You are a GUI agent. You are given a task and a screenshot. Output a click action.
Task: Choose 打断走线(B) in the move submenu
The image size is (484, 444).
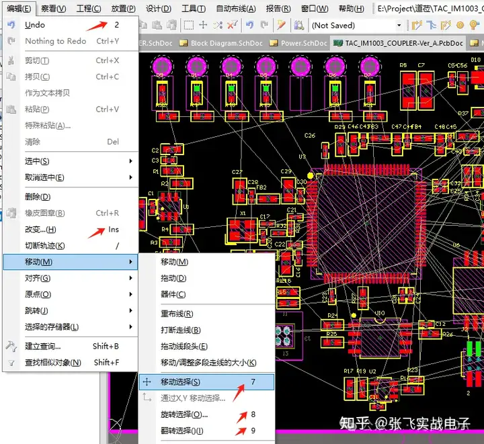(207, 330)
